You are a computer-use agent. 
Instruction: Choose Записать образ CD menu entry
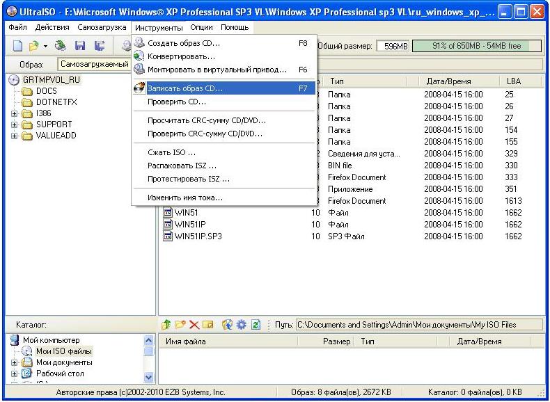tap(223, 88)
